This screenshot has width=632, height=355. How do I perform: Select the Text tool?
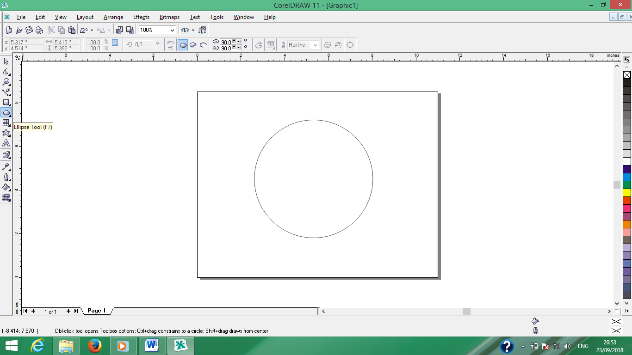click(x=6, y=143)
